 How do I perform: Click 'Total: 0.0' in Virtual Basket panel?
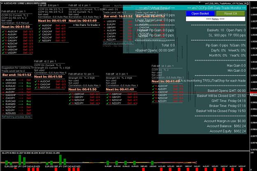pos(168,45)
